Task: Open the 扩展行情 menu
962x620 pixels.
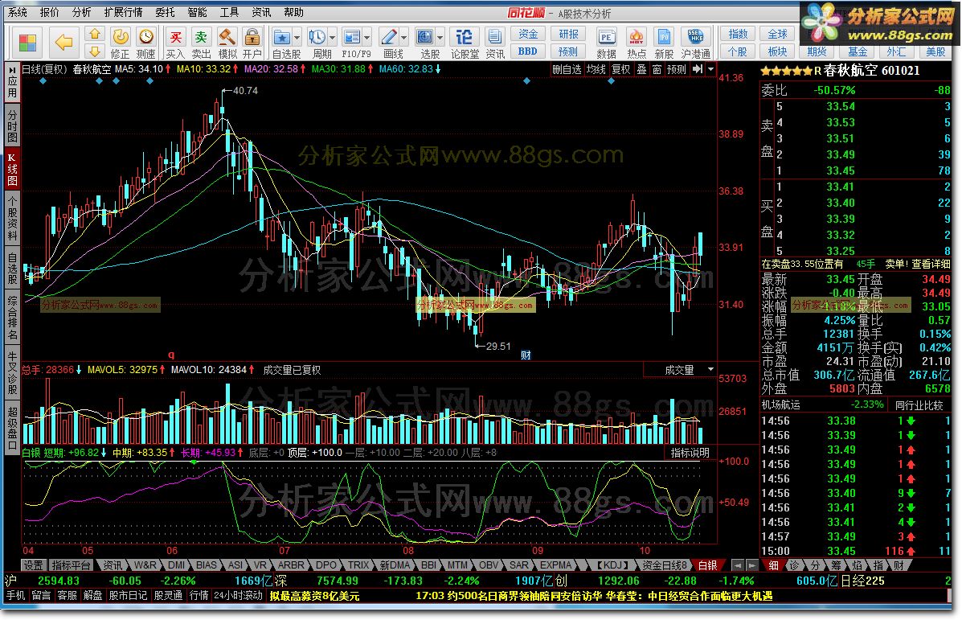Action: pyautogui.click(x=123, y=12)
